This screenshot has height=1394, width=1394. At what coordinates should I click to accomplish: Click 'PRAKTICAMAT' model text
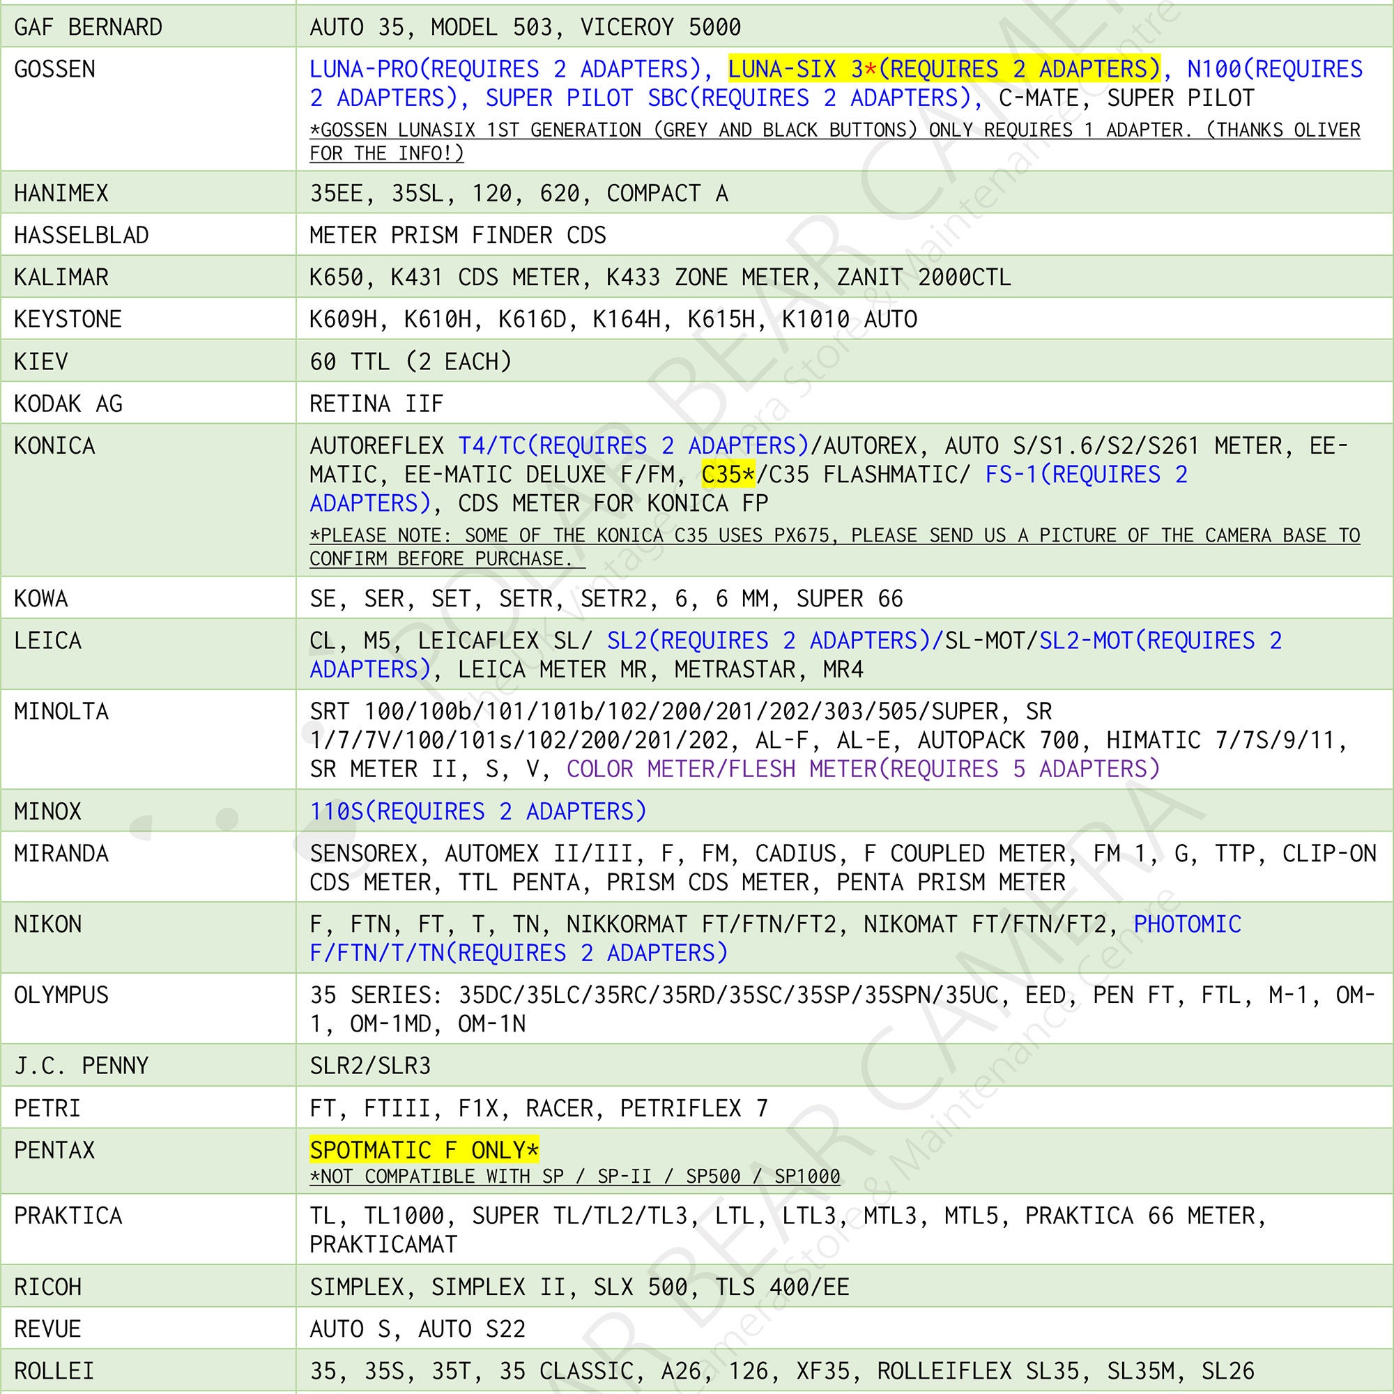[384, 1244]
